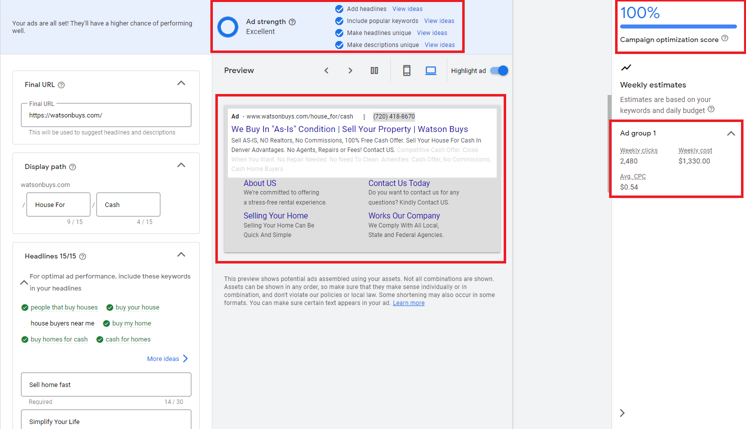The height and width of the screenshot is (429, 746).
Task: Open the Ad strength help tooltip
Action: click(292, 21)
